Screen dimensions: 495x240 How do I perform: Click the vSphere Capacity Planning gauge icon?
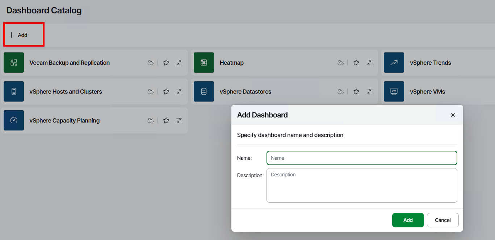point(14,120)
